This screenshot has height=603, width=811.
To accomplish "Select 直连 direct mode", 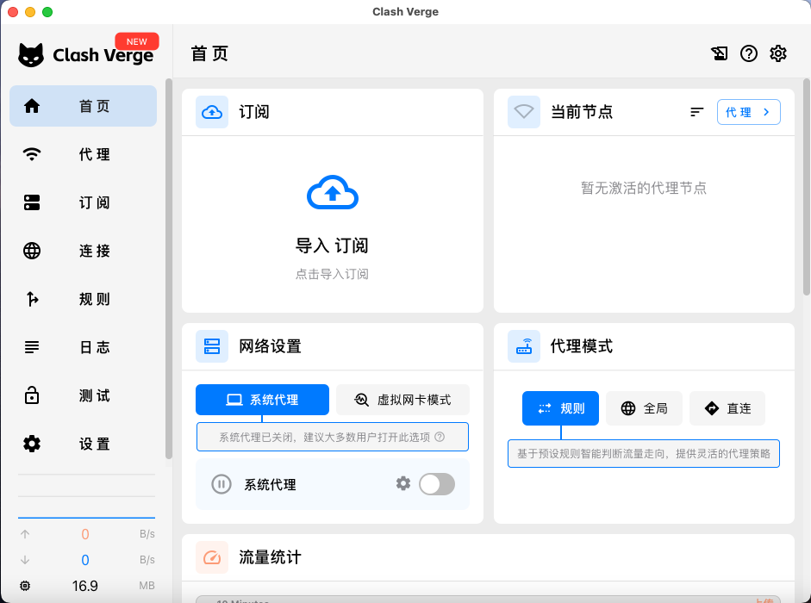I will coord(727,408).
